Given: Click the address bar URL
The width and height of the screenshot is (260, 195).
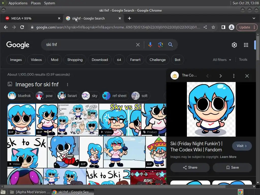Looking at the screenshot, I should [118, 27].
